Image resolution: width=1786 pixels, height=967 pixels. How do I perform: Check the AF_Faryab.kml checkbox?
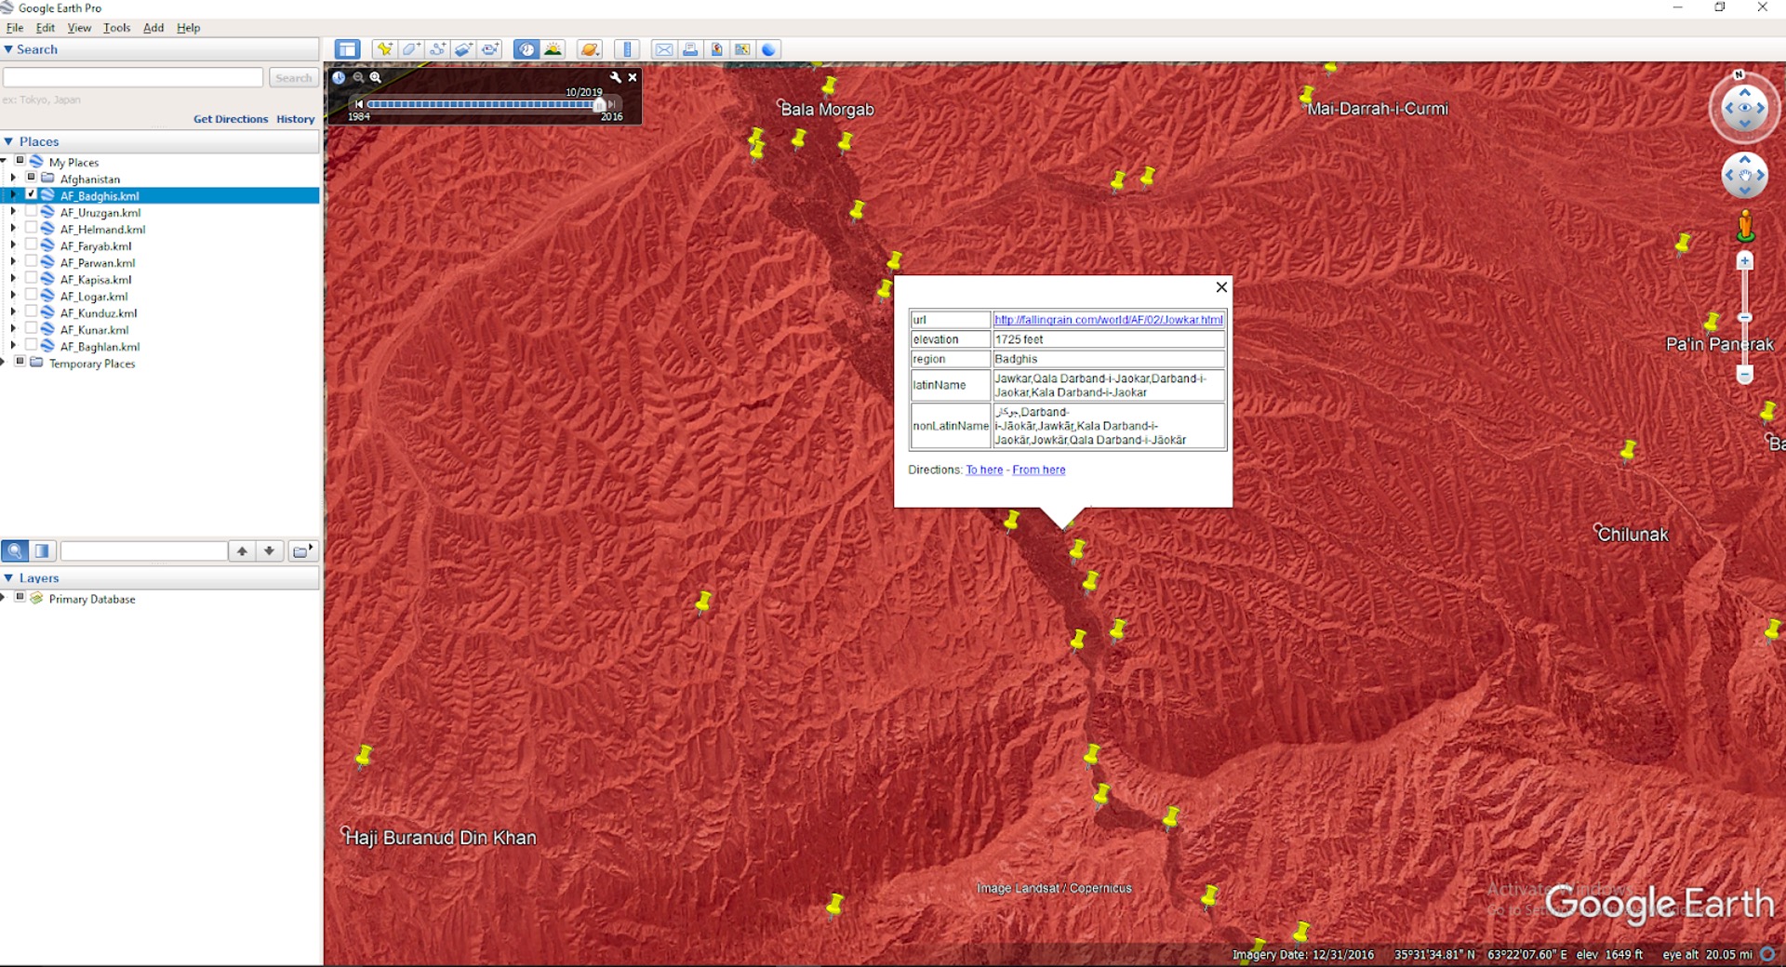pos(31,245)
